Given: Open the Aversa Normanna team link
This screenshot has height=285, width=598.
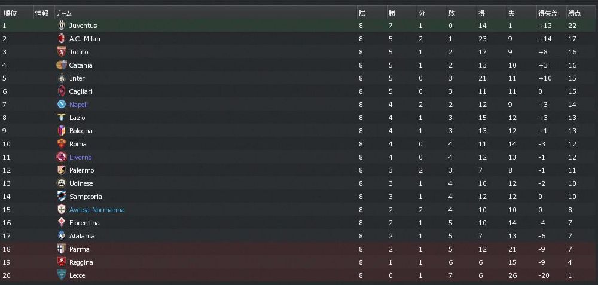Looking at the screenshot, I should click(97, 210).
